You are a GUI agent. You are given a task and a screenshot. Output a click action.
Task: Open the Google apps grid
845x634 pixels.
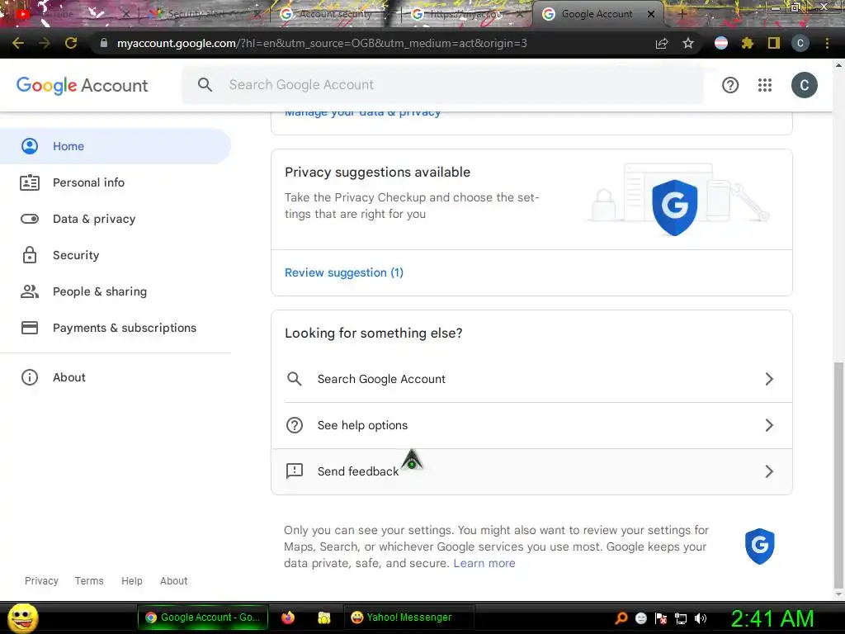tap(765, 85)
